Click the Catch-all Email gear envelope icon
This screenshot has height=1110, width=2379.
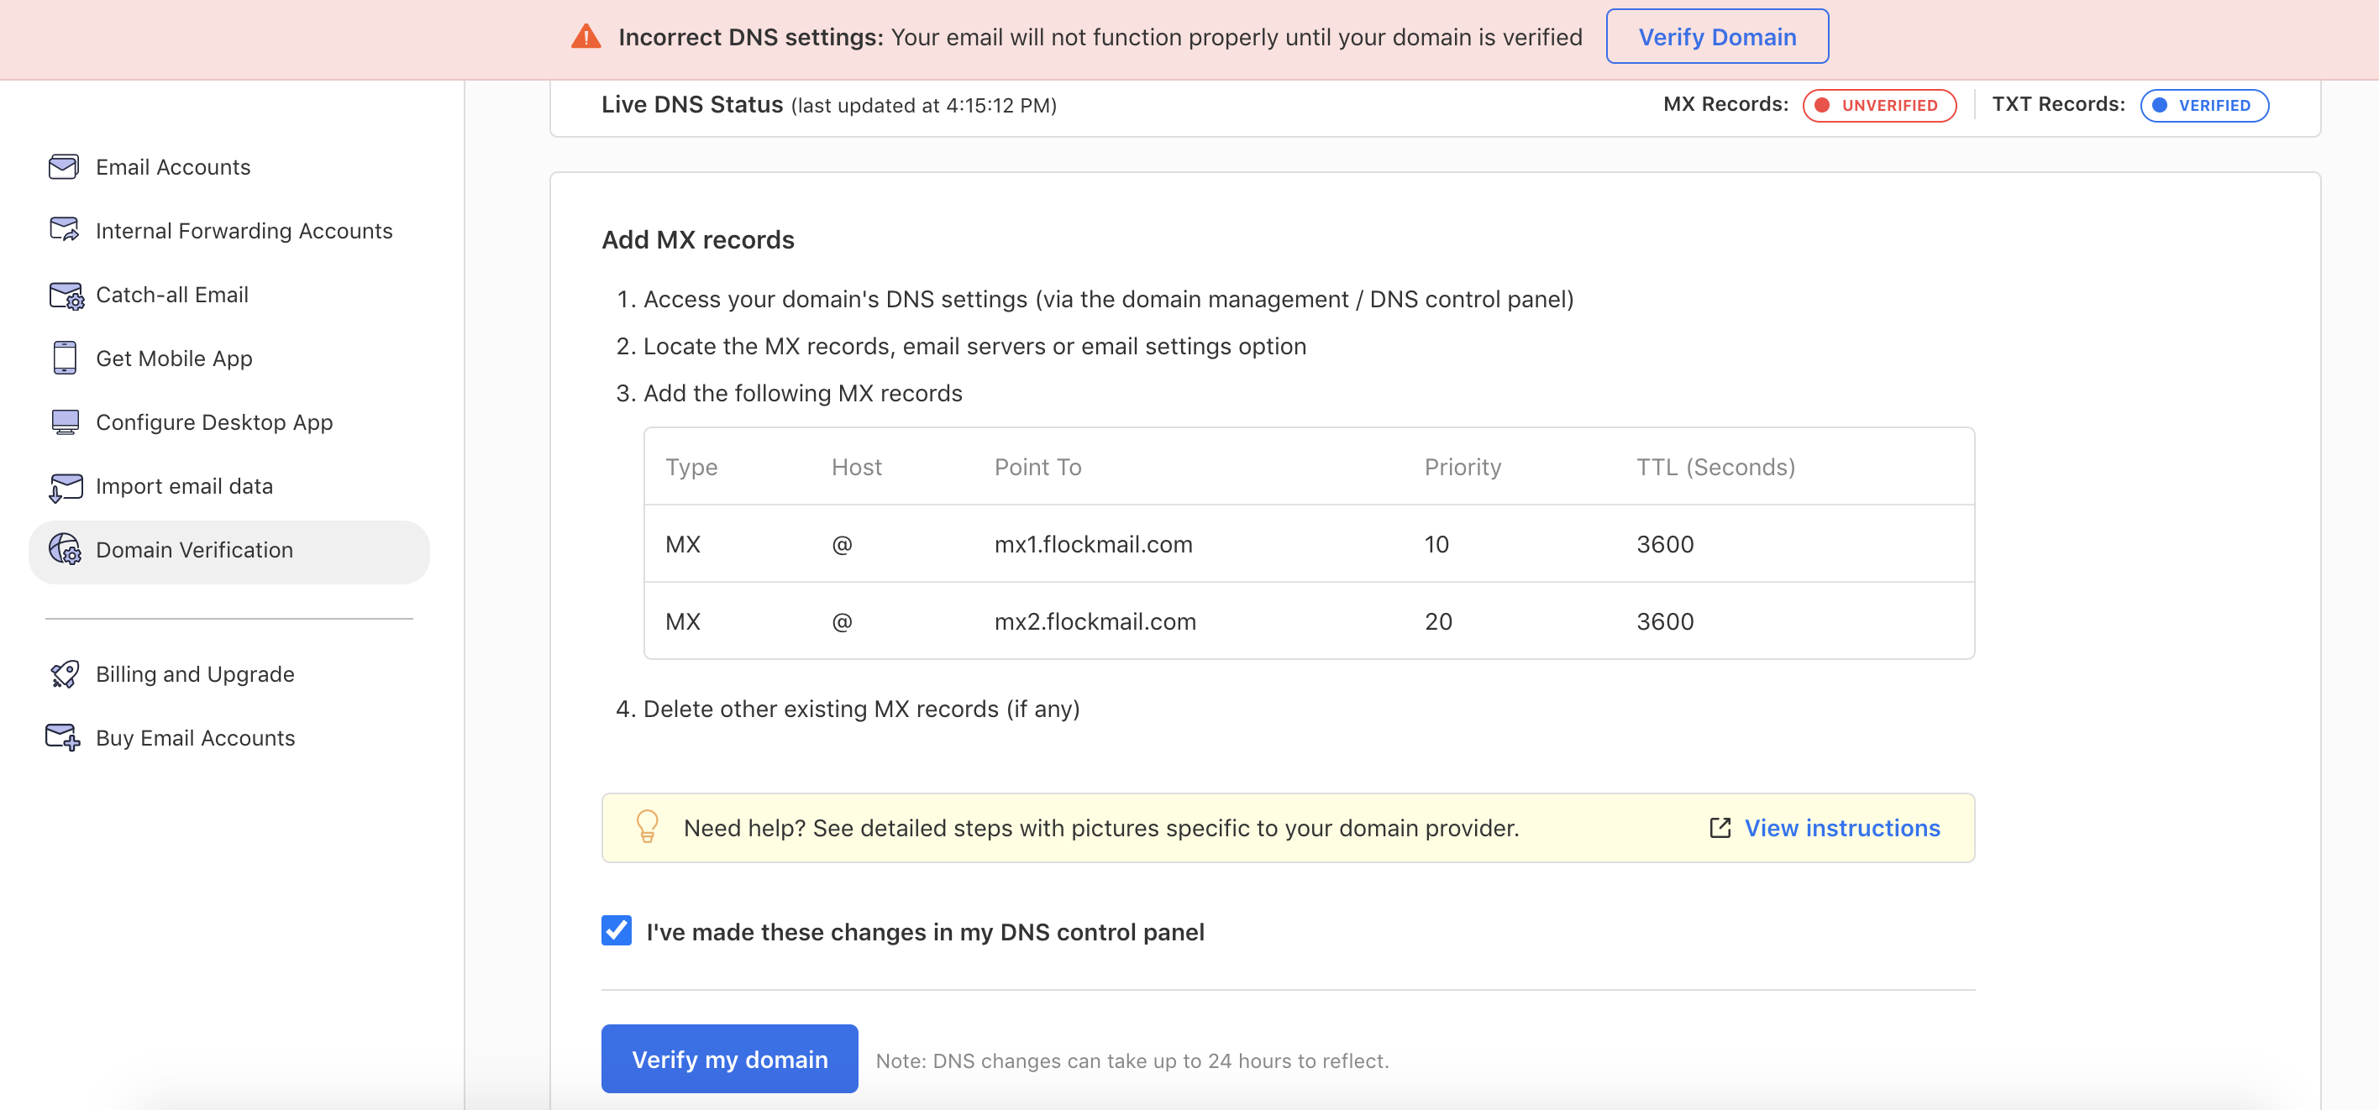[66, 295]
